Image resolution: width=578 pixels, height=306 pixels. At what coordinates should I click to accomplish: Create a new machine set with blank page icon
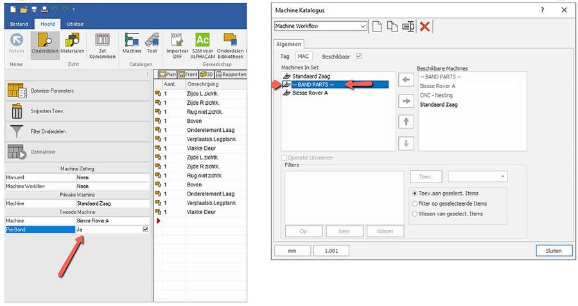click(377, 26)
